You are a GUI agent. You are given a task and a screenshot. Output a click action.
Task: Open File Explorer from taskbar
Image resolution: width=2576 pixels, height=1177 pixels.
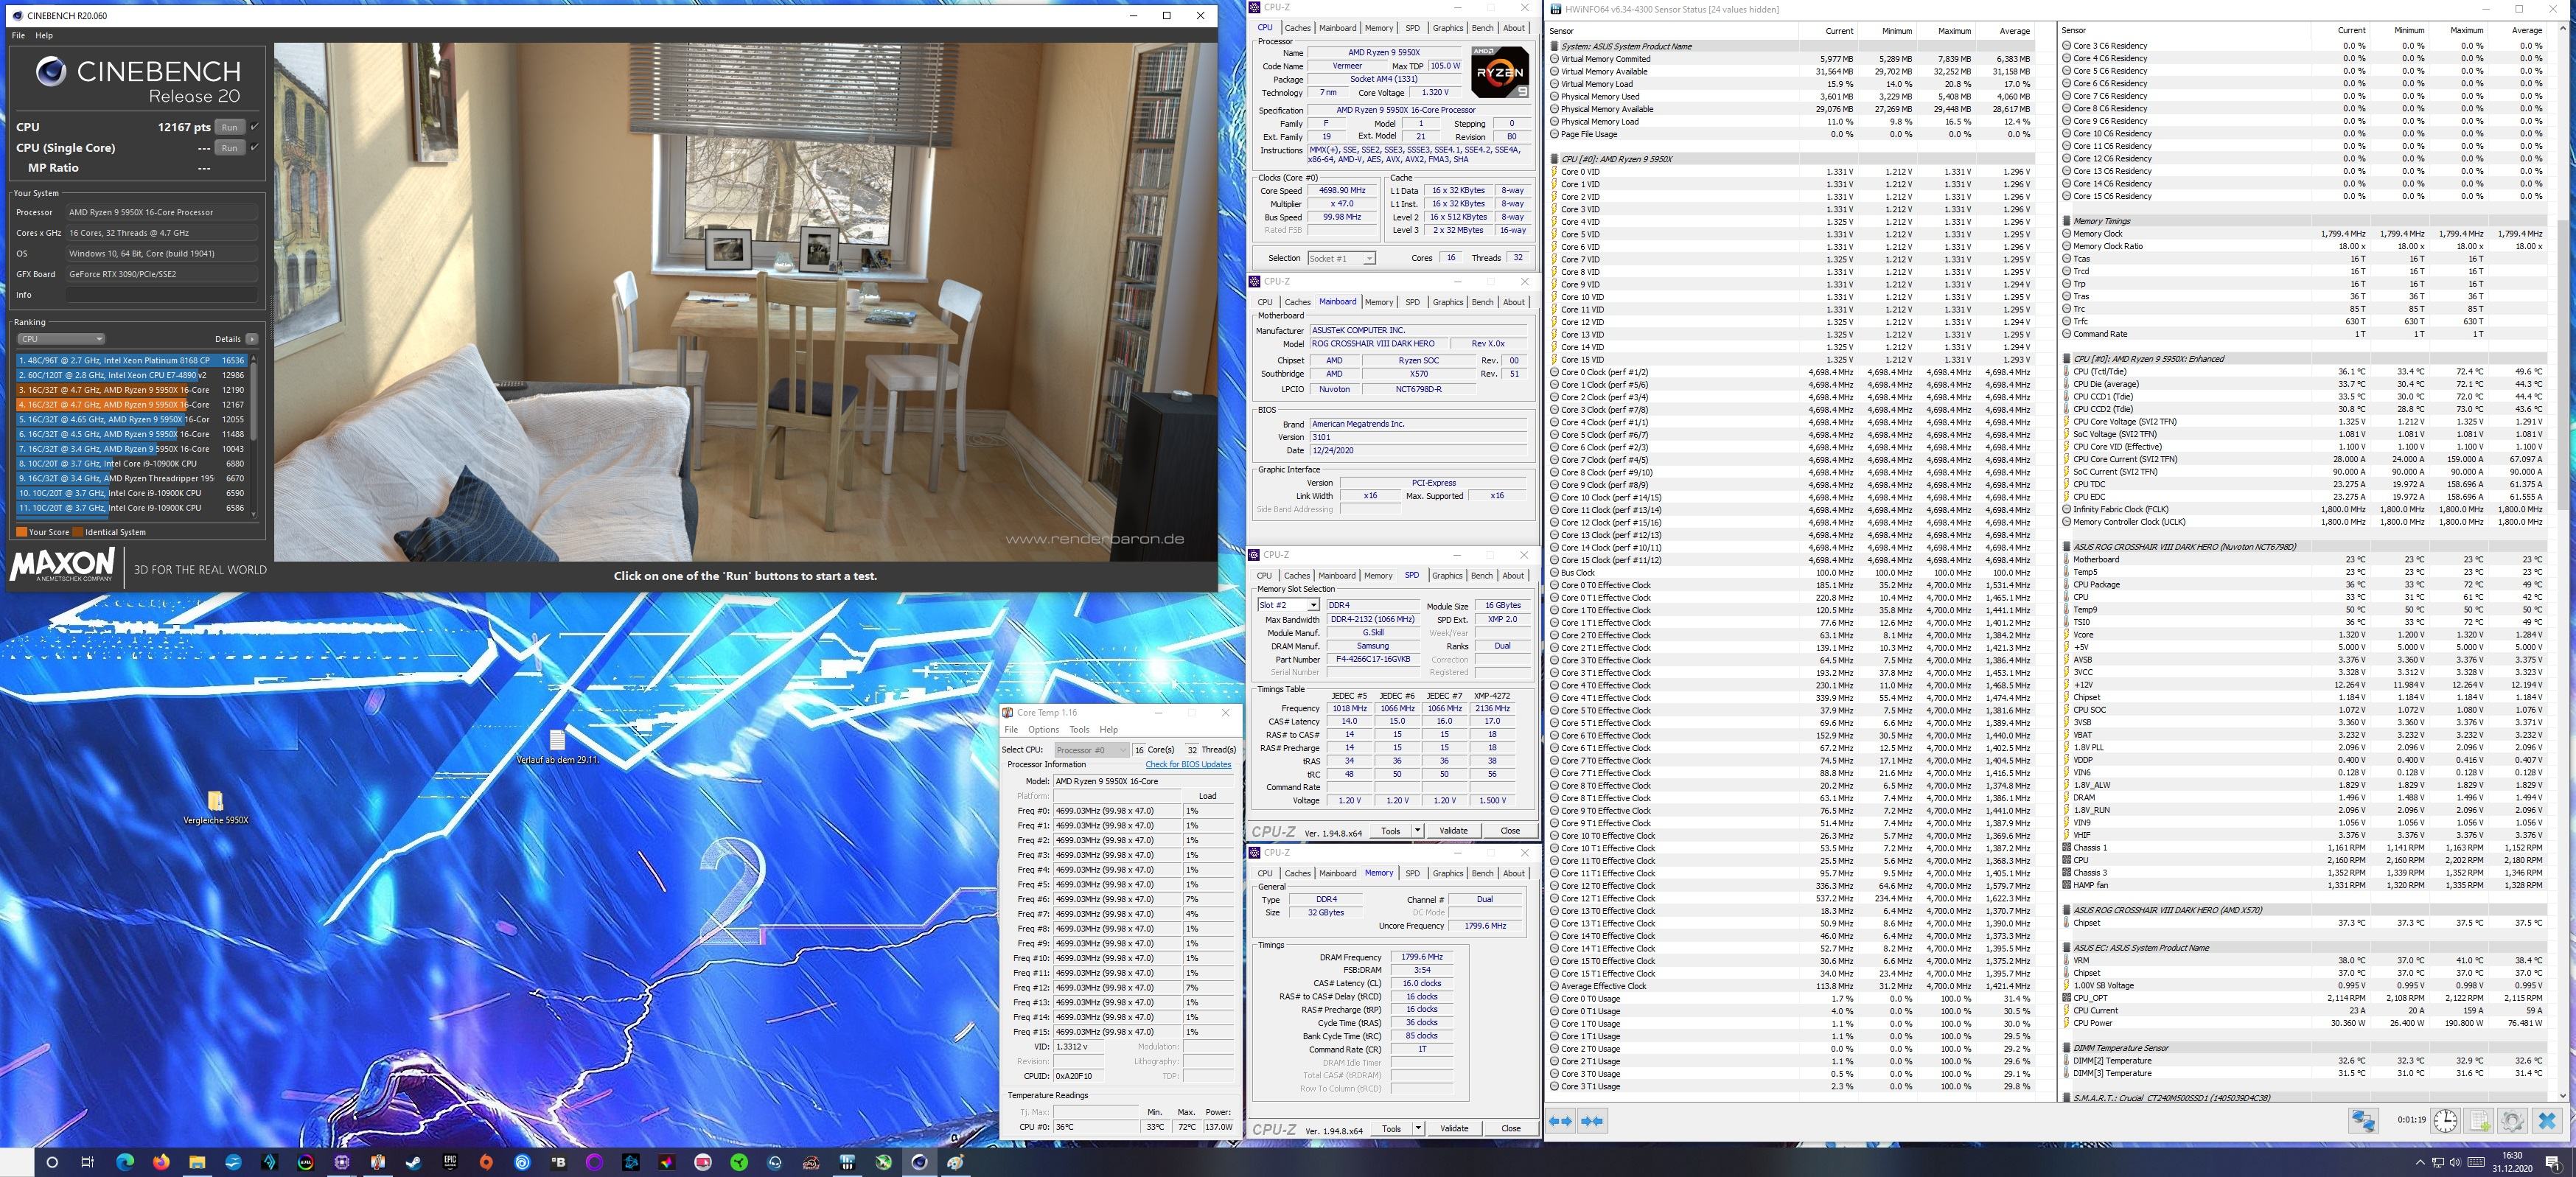coord(197,1162)
